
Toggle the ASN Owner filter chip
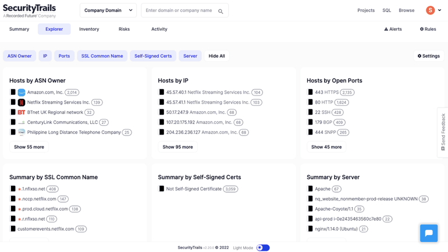pyautogui.click(x=19, y=56)
